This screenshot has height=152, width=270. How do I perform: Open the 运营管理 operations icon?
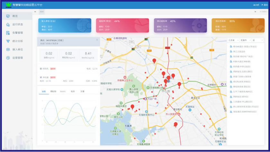coord(8,58)
